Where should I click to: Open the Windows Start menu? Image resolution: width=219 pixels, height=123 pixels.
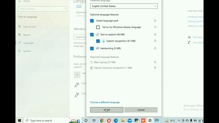tap(20, 121)
